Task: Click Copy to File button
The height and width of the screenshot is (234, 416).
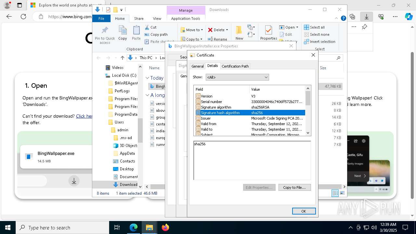Action: (294, 188)
